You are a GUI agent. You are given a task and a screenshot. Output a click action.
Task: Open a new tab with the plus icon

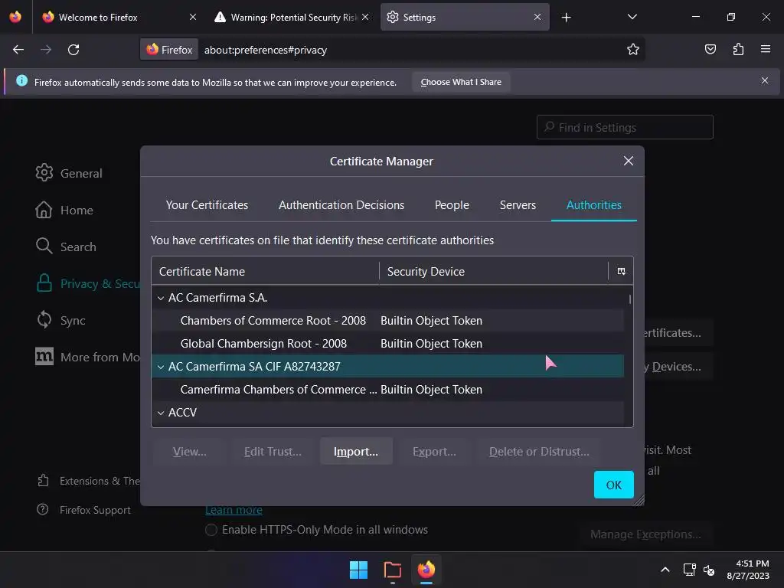pos(566,18)
